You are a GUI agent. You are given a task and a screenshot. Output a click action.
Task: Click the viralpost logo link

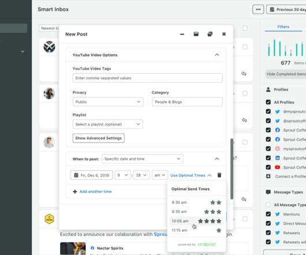(207, 244)
